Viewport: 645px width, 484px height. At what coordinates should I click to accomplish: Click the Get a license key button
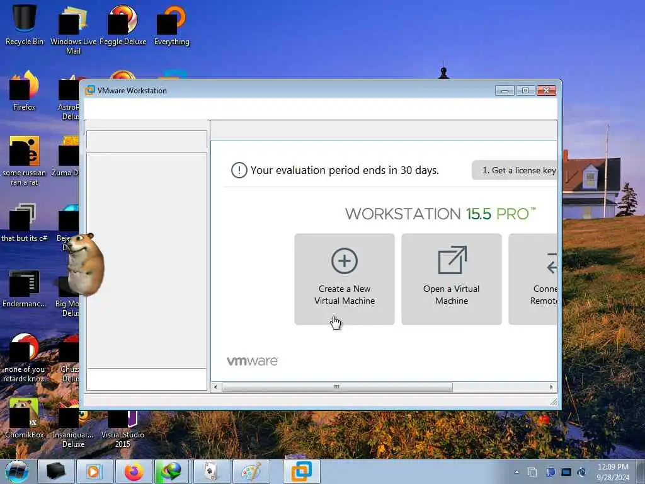[x=514, y=170]
